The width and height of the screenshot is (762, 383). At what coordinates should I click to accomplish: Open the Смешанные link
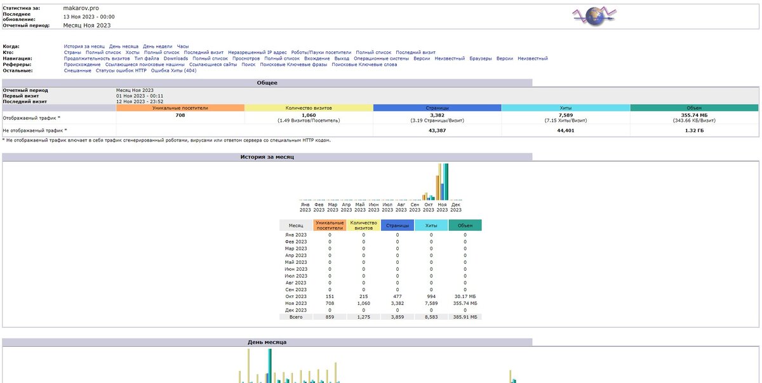77,70
